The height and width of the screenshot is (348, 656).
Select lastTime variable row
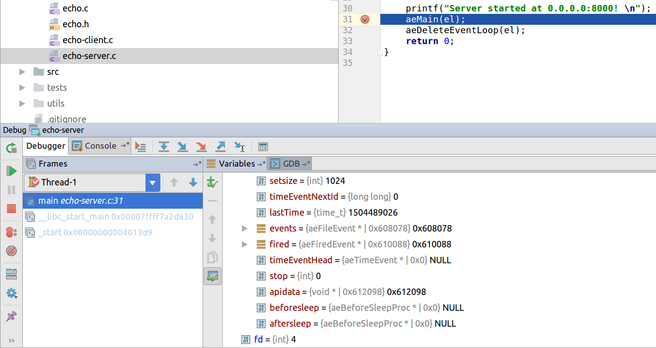pyautogui.click(x=439, y=213)
